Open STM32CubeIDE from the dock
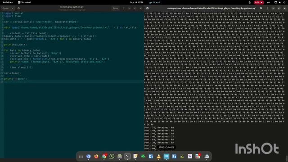Image resolution: width=288 pixels, height=162 pixels. (x=166, y=156)
